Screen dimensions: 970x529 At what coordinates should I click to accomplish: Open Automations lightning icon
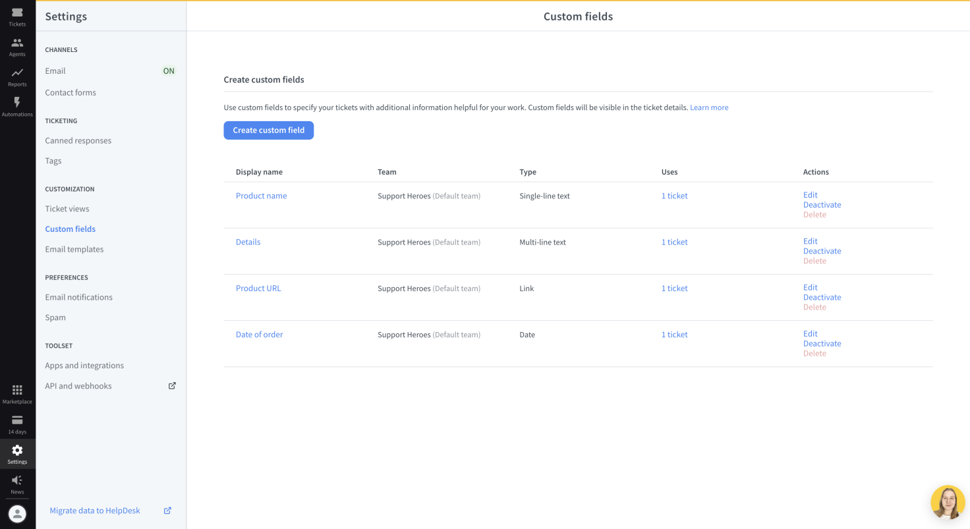tap(17, 102)
